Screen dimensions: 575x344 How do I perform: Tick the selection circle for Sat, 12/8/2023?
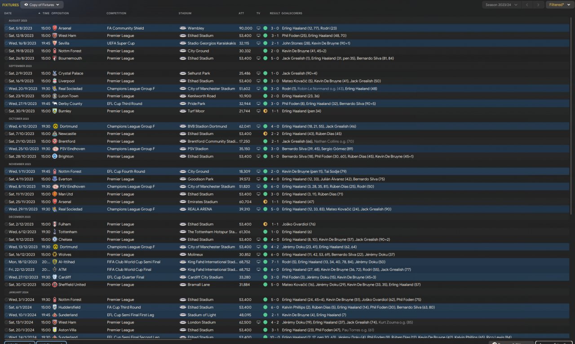pyautogui.click(x=7, y=36)
